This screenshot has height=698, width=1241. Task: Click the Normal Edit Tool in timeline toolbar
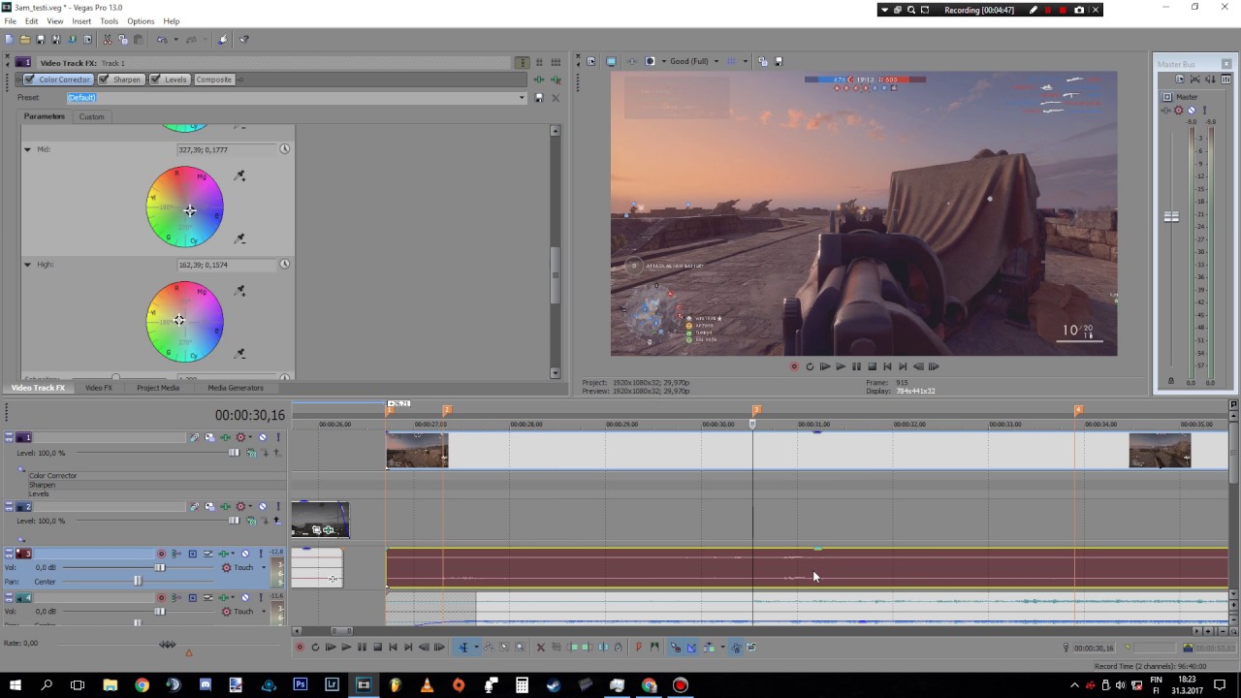463,648
